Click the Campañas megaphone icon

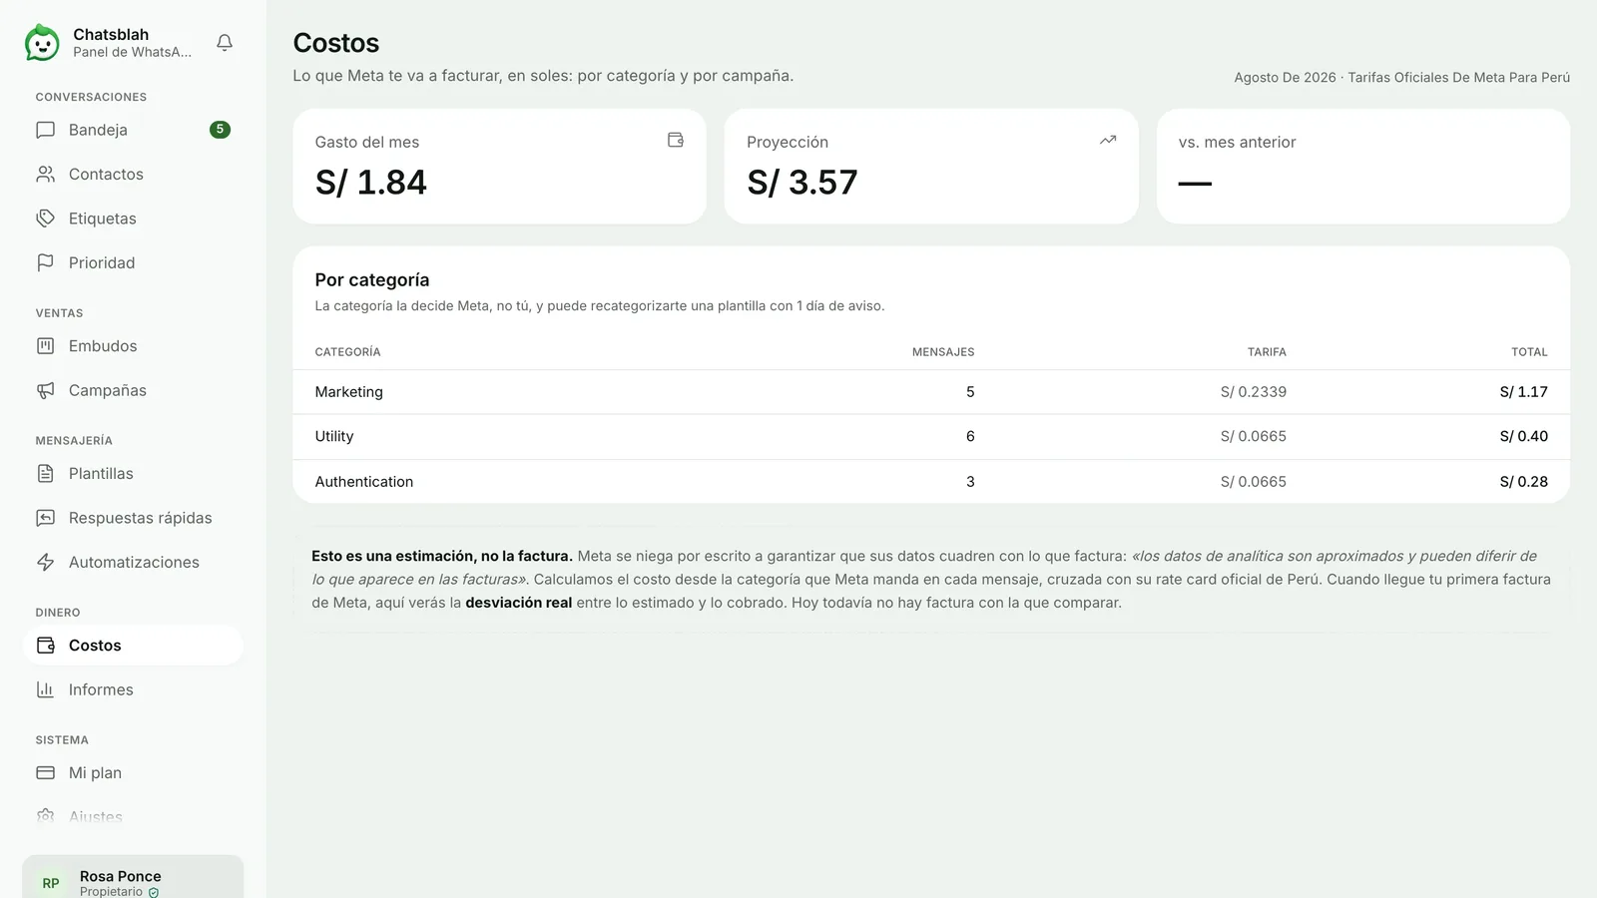(x=46, y=390)
